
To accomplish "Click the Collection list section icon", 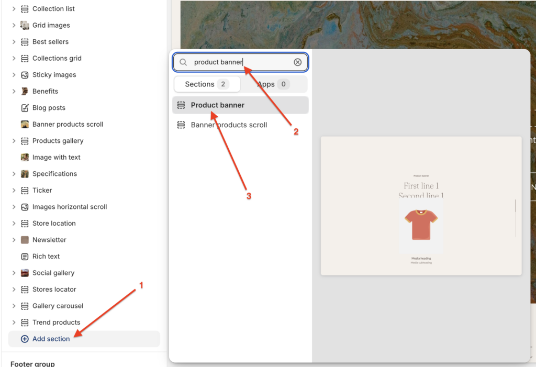I will pos(25,9).
